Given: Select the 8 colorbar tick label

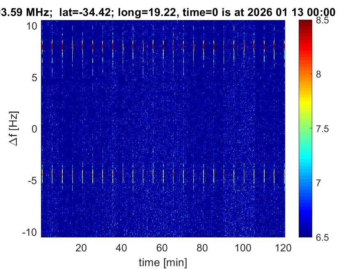Looking at the screenshot, I should pos(320,75).
